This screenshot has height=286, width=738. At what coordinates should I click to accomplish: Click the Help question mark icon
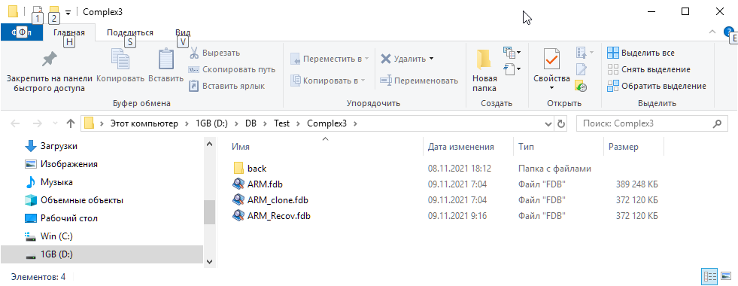[728, 32]
